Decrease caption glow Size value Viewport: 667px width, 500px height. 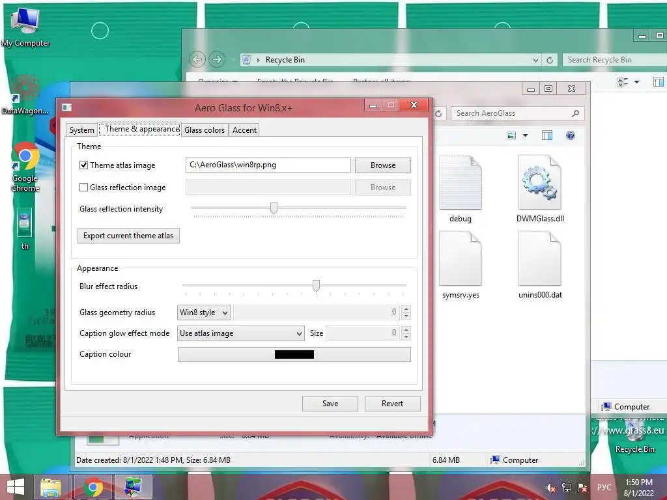pyautogui.click(x=406, y=337)
